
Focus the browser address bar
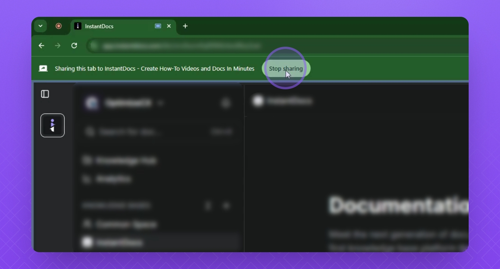pos(278,46)
